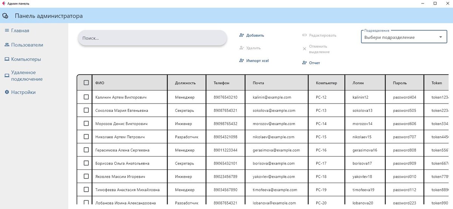Screen dimensions: 453x209
Task: Click the Удалить button
Action: [250, 48]
